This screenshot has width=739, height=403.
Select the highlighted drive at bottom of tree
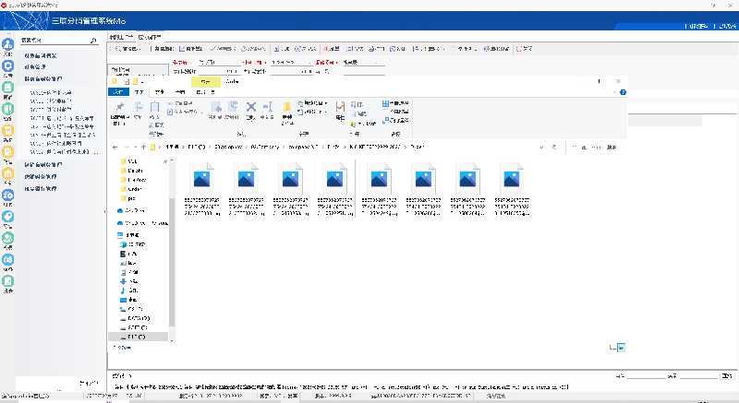[136, 338]
